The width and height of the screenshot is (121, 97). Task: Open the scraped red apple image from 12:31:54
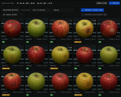tap(12, 81)
